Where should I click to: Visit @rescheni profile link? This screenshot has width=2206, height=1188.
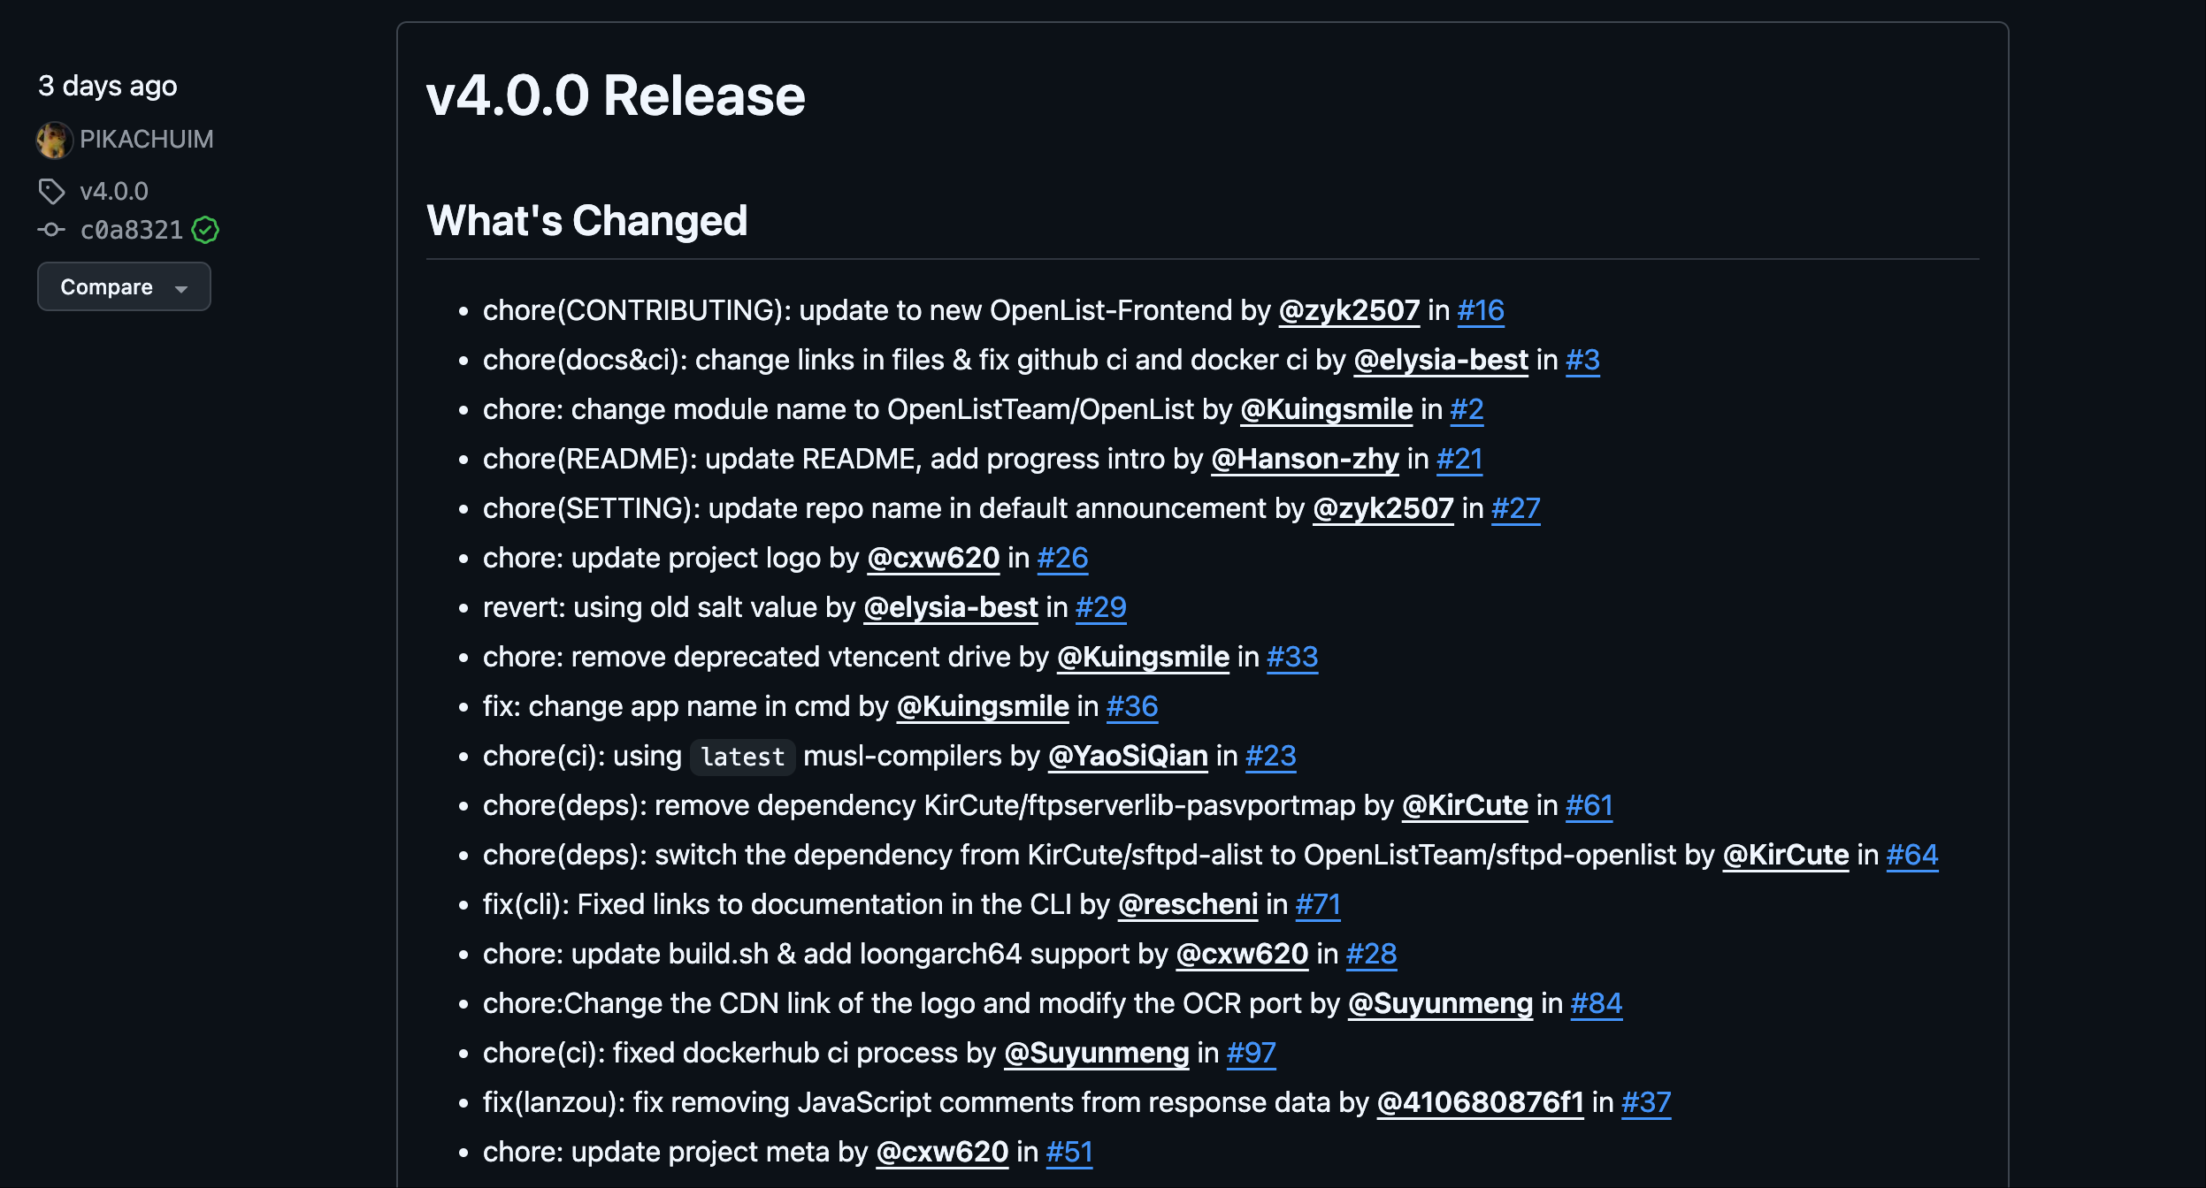(x=1187, y=905)
